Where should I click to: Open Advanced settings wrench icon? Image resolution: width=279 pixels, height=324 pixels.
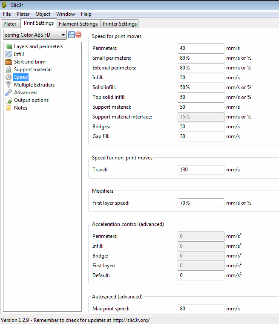pyautogui.click(x=9, y=93)
